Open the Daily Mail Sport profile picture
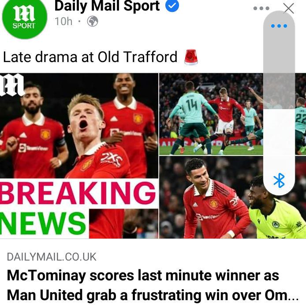The image size is (306, 305). pos(25,17)
